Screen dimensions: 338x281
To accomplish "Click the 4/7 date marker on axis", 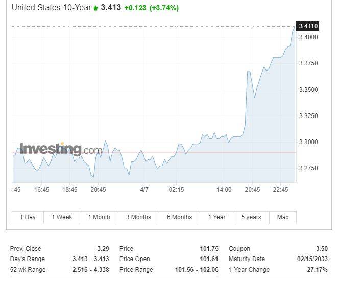I will (144, 190).
